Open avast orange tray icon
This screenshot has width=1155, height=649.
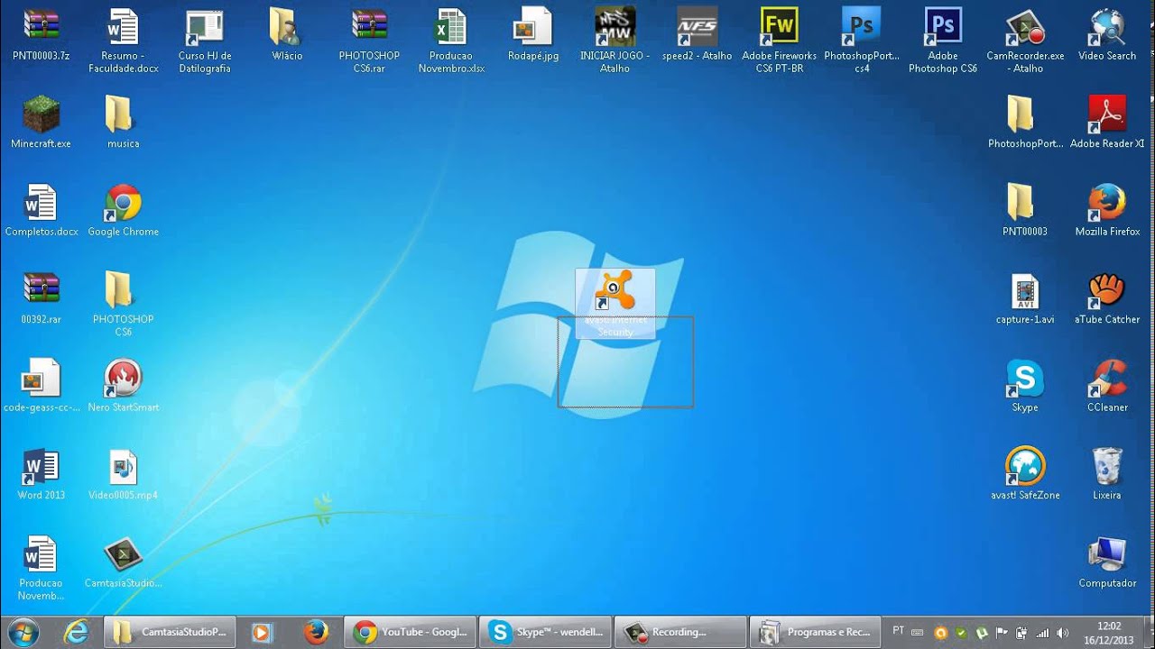941,633
